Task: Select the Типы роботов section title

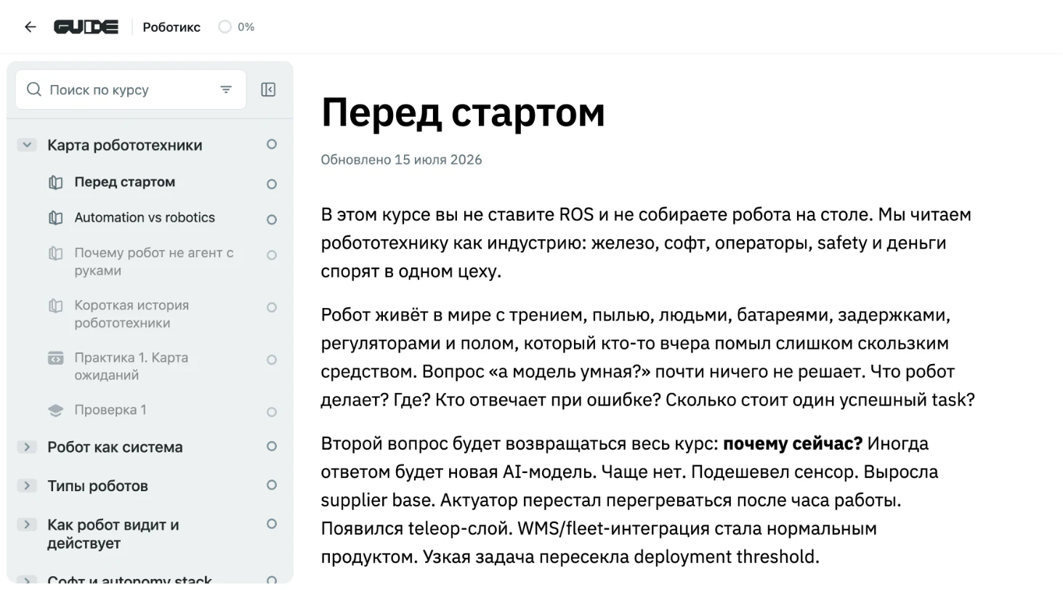Action: [97, 485]
